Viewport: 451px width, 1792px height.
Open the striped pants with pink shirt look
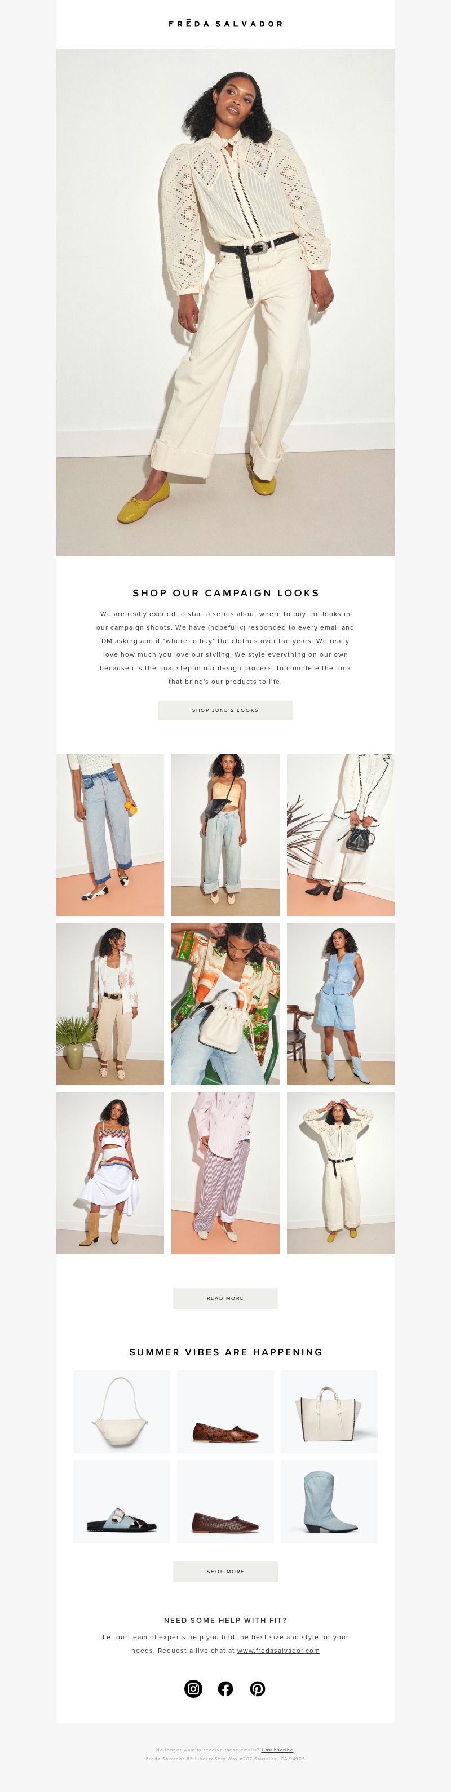pos(225,1173)
